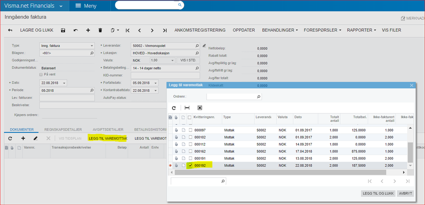Go to first record icon

127,30
